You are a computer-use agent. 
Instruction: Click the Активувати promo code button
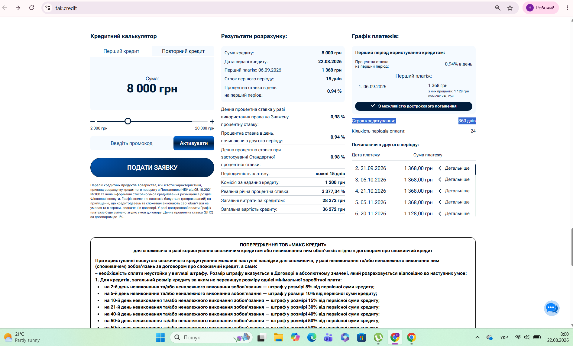[x=194, y=143]
